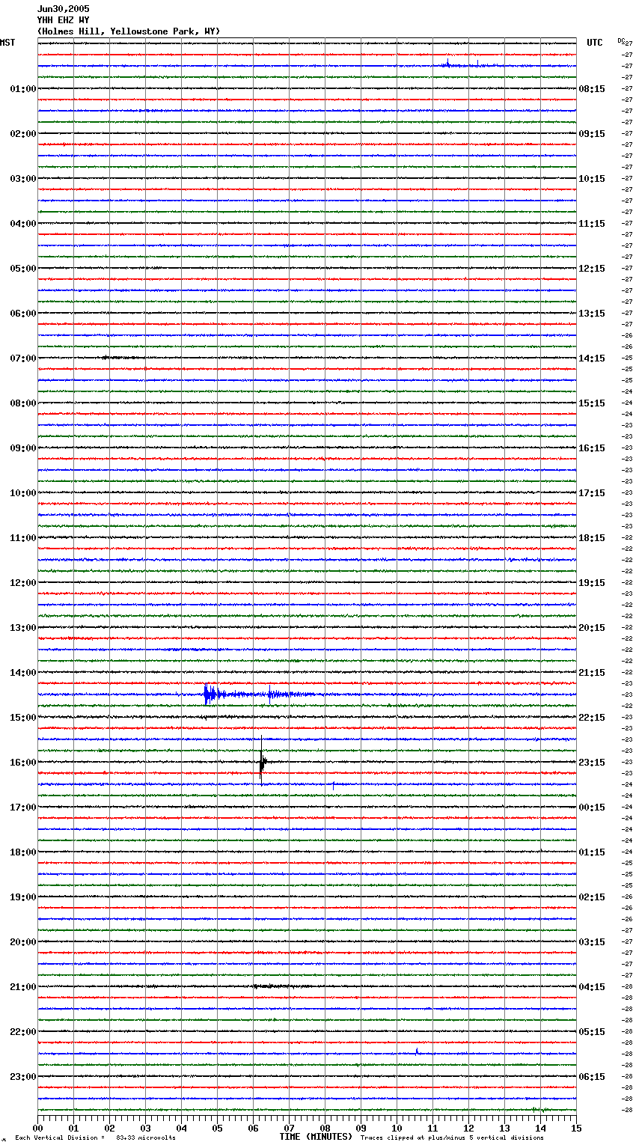Click the 19:15 UTC time label
This screenshot has width=636, height=1148.
click(592, 583)
